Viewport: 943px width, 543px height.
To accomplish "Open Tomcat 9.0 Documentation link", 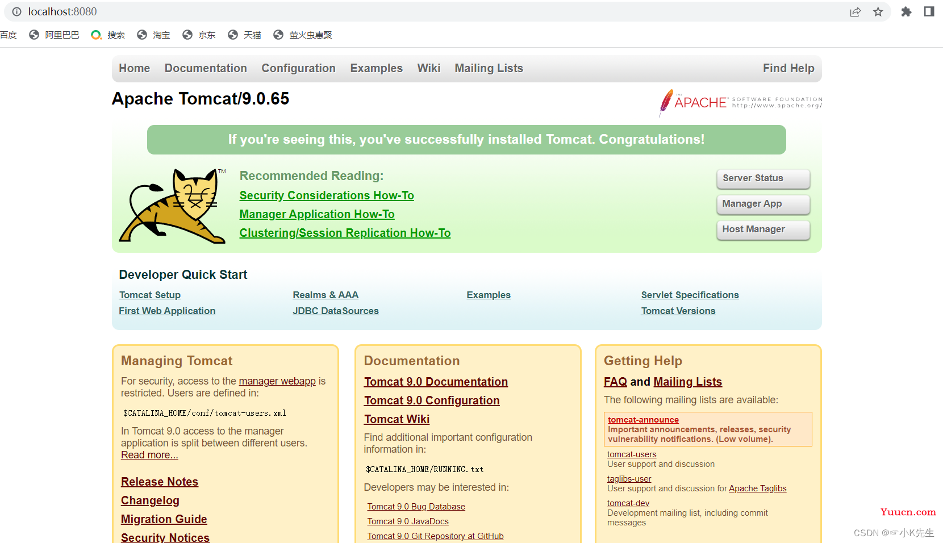I will click(x=436, y=382).
